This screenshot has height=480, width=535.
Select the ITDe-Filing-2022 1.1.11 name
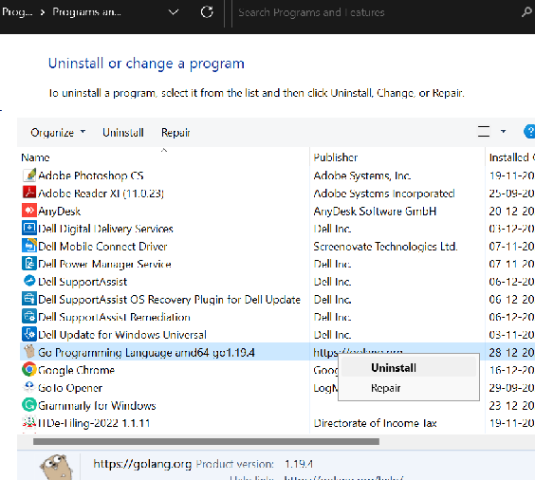click(94, 423)
